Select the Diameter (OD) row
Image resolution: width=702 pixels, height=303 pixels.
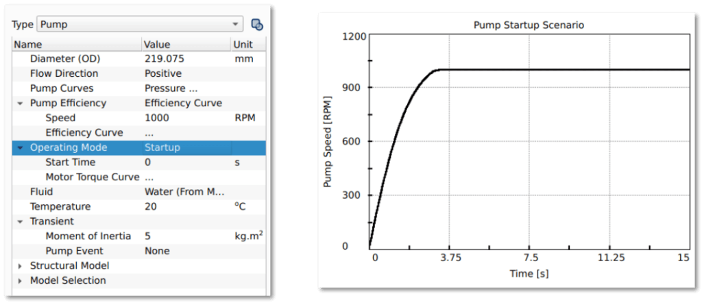coord(138,59)
